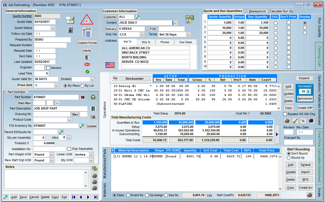Switch to the Ship To tab
The width and height of the screenshot is (325, 202).
pos(146,42)
